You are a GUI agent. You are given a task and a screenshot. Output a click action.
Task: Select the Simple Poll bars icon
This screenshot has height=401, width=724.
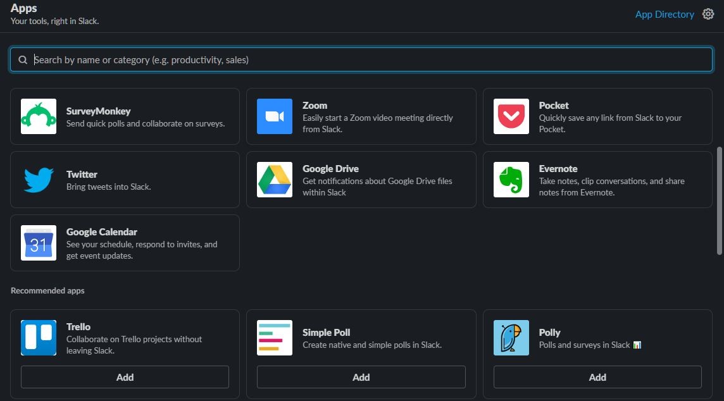[275, 338]
